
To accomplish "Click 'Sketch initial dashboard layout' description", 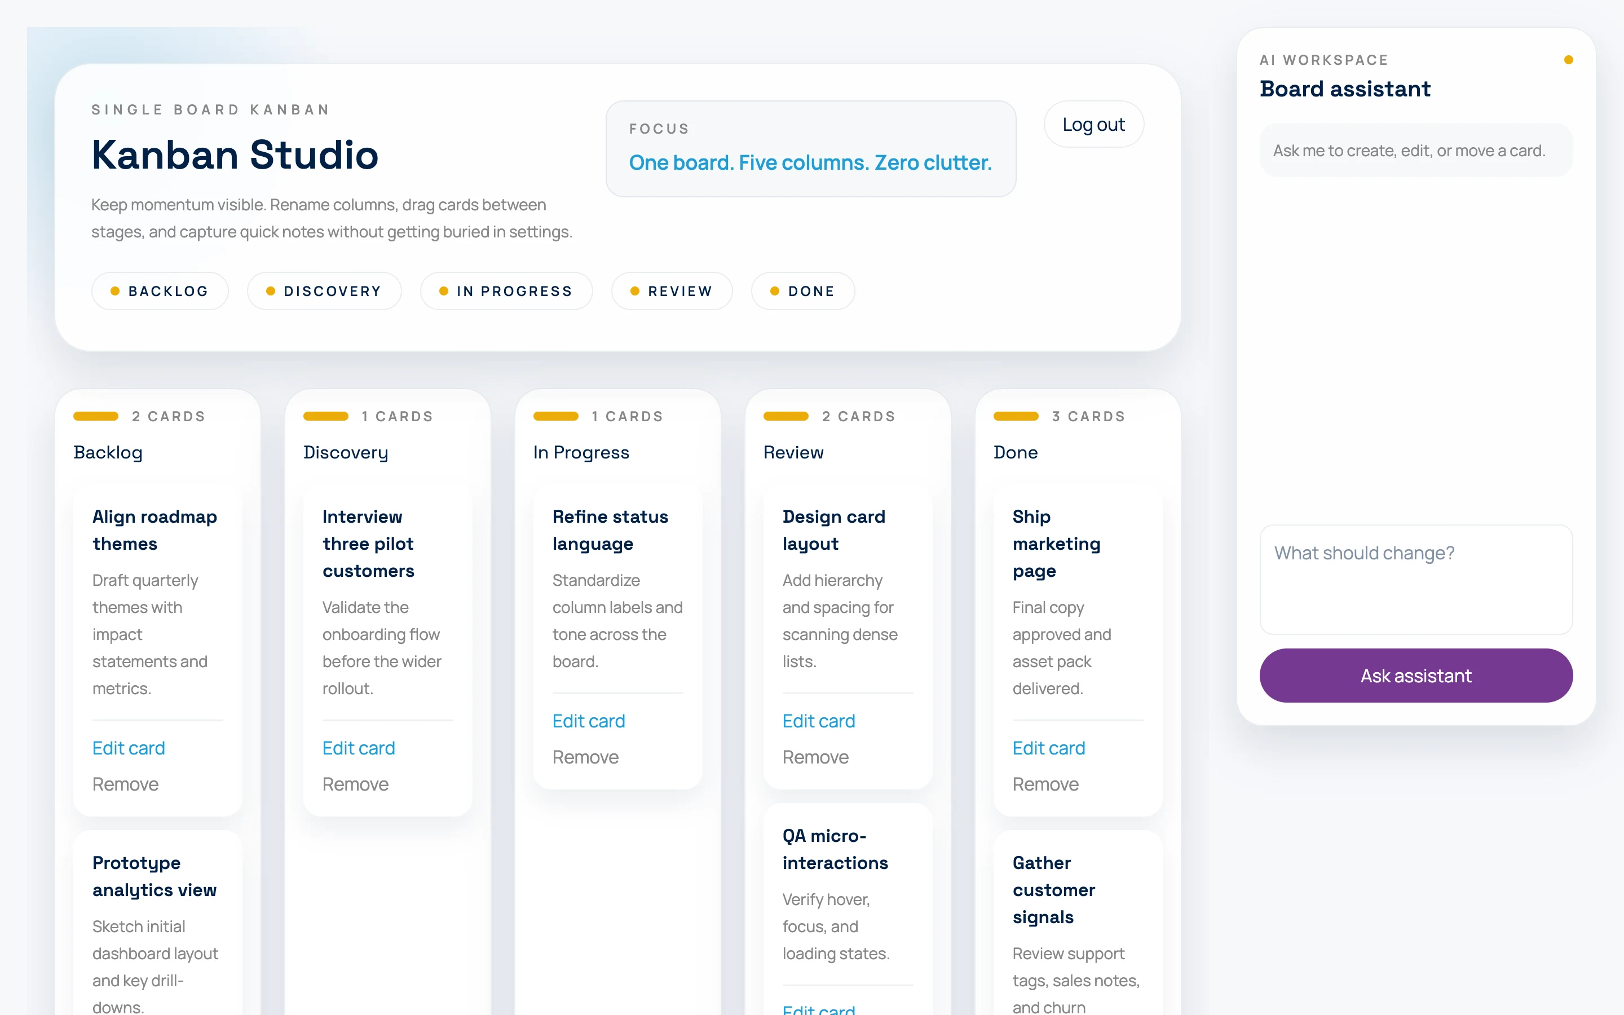I will [x=156, y=965].
